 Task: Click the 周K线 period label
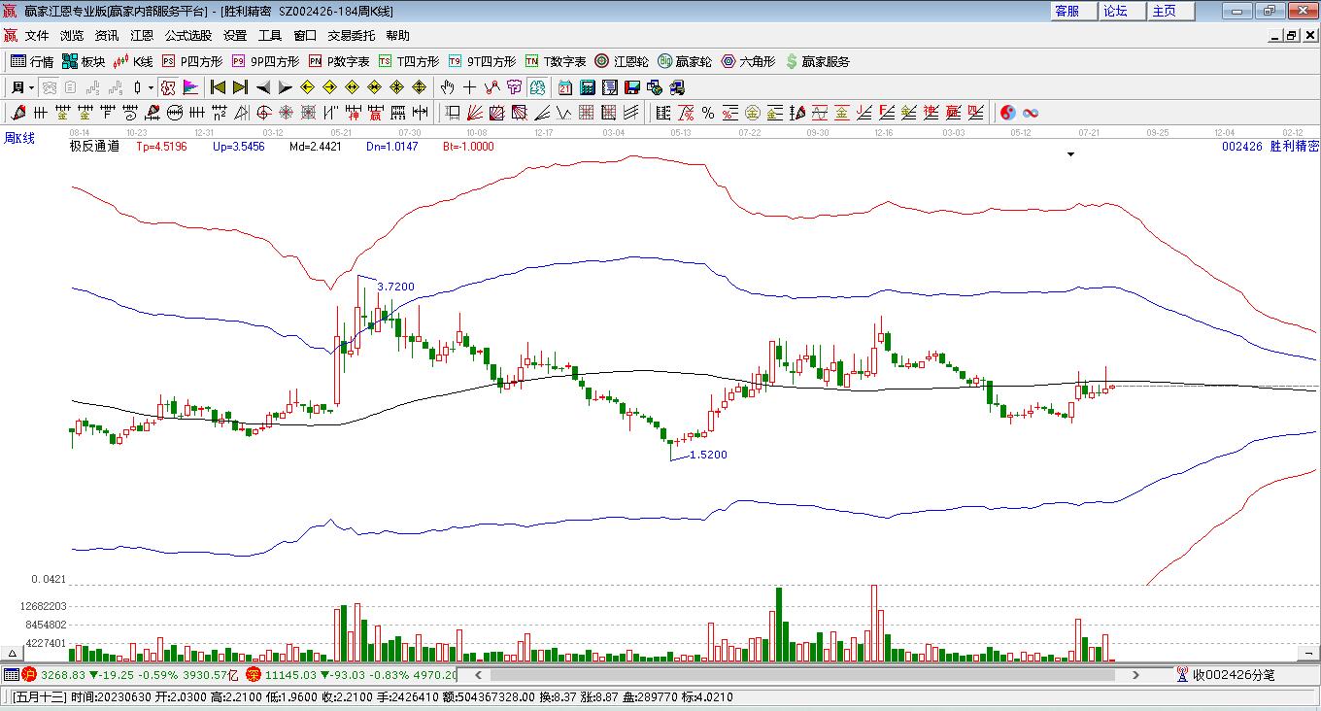(x=18, y=138)
